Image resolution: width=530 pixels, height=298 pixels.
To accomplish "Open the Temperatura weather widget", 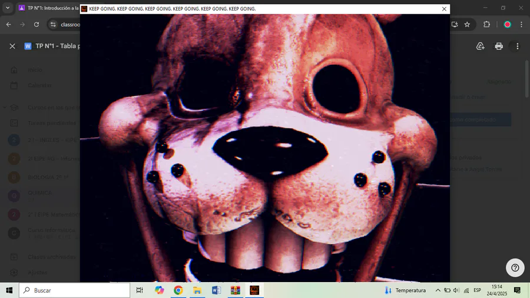I will pos(406,290).
